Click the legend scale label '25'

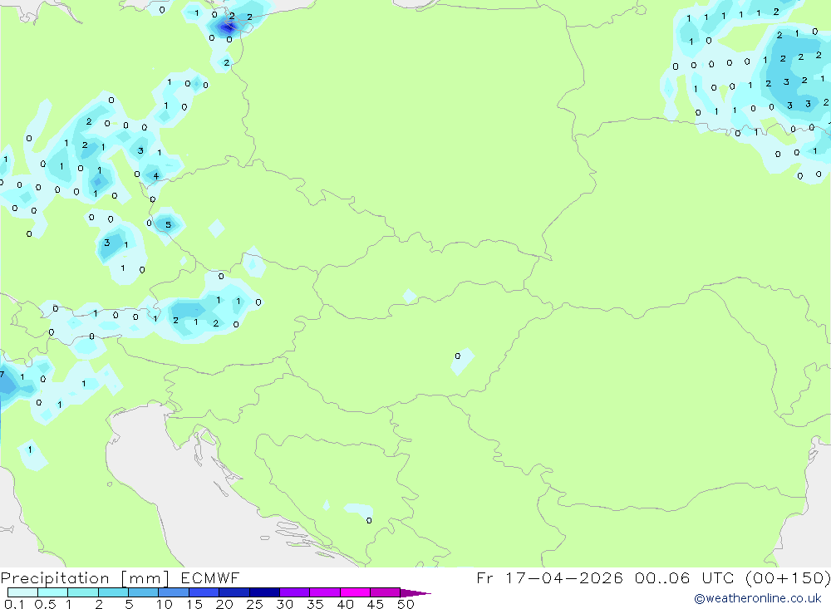click(254, 604)
